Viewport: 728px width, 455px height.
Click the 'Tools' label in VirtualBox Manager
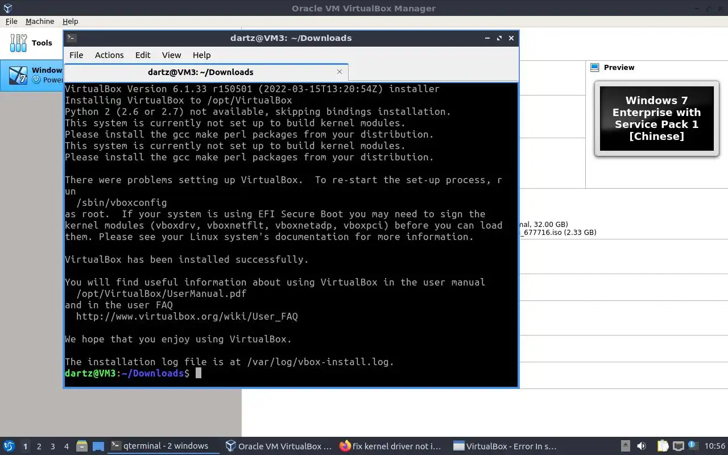pyautogui.click(x=42, y=43)
